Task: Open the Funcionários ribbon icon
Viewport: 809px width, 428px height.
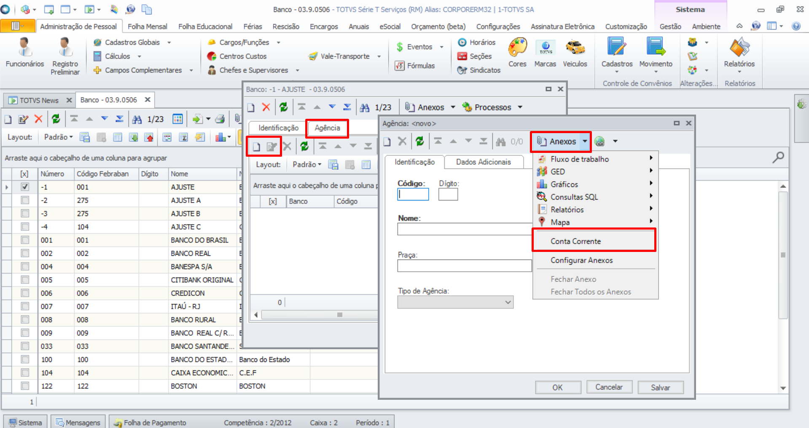Action: point(25,52)
